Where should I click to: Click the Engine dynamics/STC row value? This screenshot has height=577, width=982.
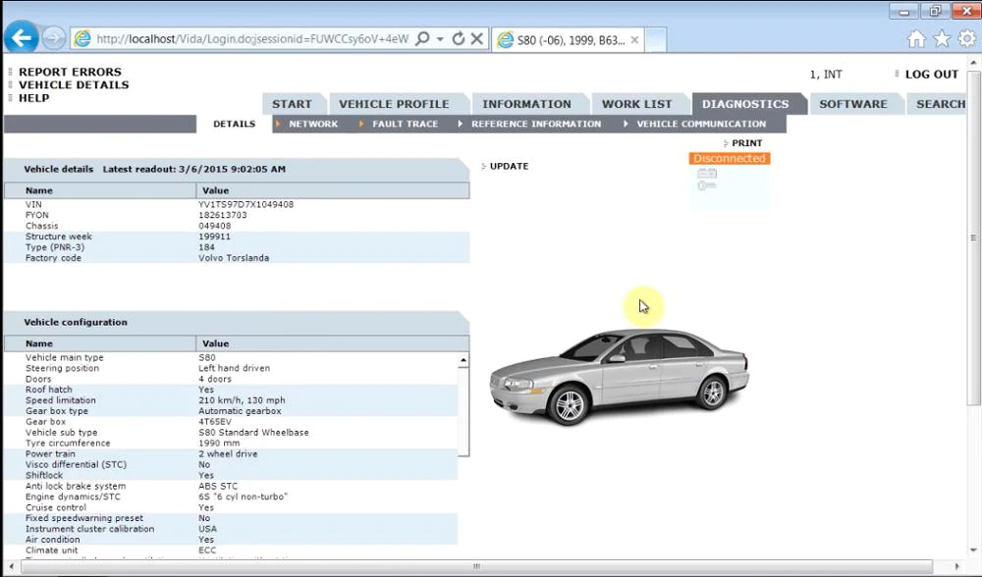[243, 497]
